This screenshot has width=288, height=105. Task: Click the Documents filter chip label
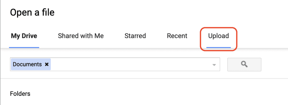click(27, 64)
